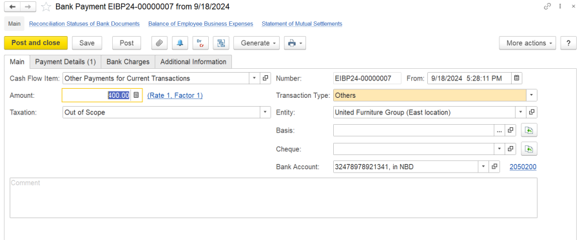Image resolution: width=580 pixels, height=240 pixels.
Task: Expand the Transaction Type dropdown
Action: pos(532,95)
